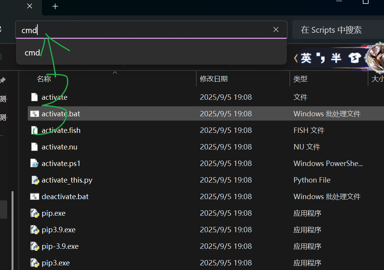Sort by the 类型 column header
The width and height of the screenshot is (384, 270).
click(300, 79)
